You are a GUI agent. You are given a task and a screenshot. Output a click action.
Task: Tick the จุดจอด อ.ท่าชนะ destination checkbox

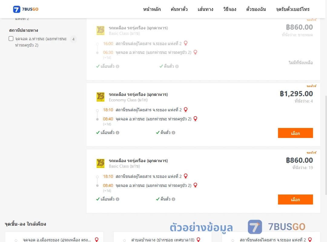click(x=11, y=38)
